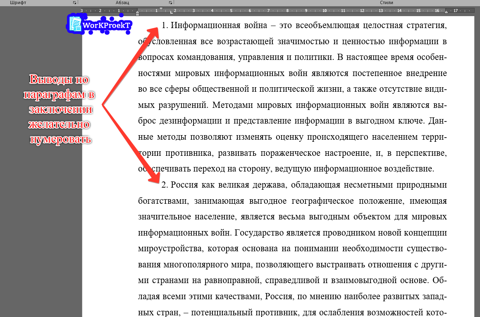Click the hanging indent marker on the ruler
This screenshot has width=480, height=317.
(138, 11)
